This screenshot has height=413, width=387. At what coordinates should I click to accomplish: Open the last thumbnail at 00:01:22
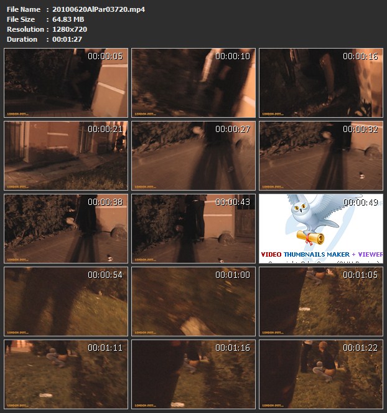click(x=321, y=374)
